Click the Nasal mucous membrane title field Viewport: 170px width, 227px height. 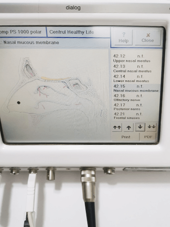(54, 43)
